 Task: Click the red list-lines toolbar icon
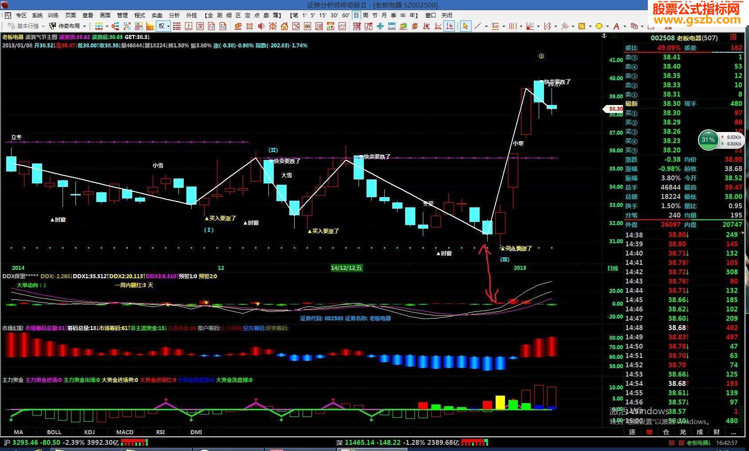coord(177,26)
